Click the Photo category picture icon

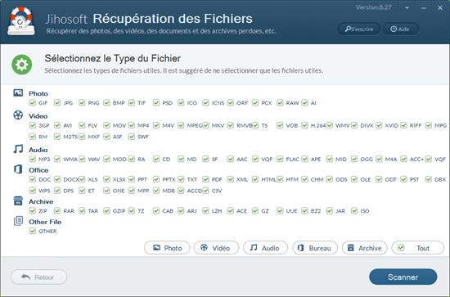tap(18, 93)
